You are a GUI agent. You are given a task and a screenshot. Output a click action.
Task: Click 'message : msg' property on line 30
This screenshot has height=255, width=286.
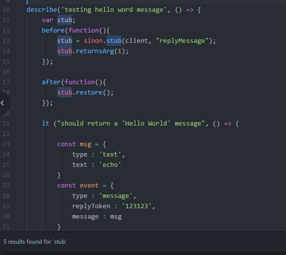[97, 217]
